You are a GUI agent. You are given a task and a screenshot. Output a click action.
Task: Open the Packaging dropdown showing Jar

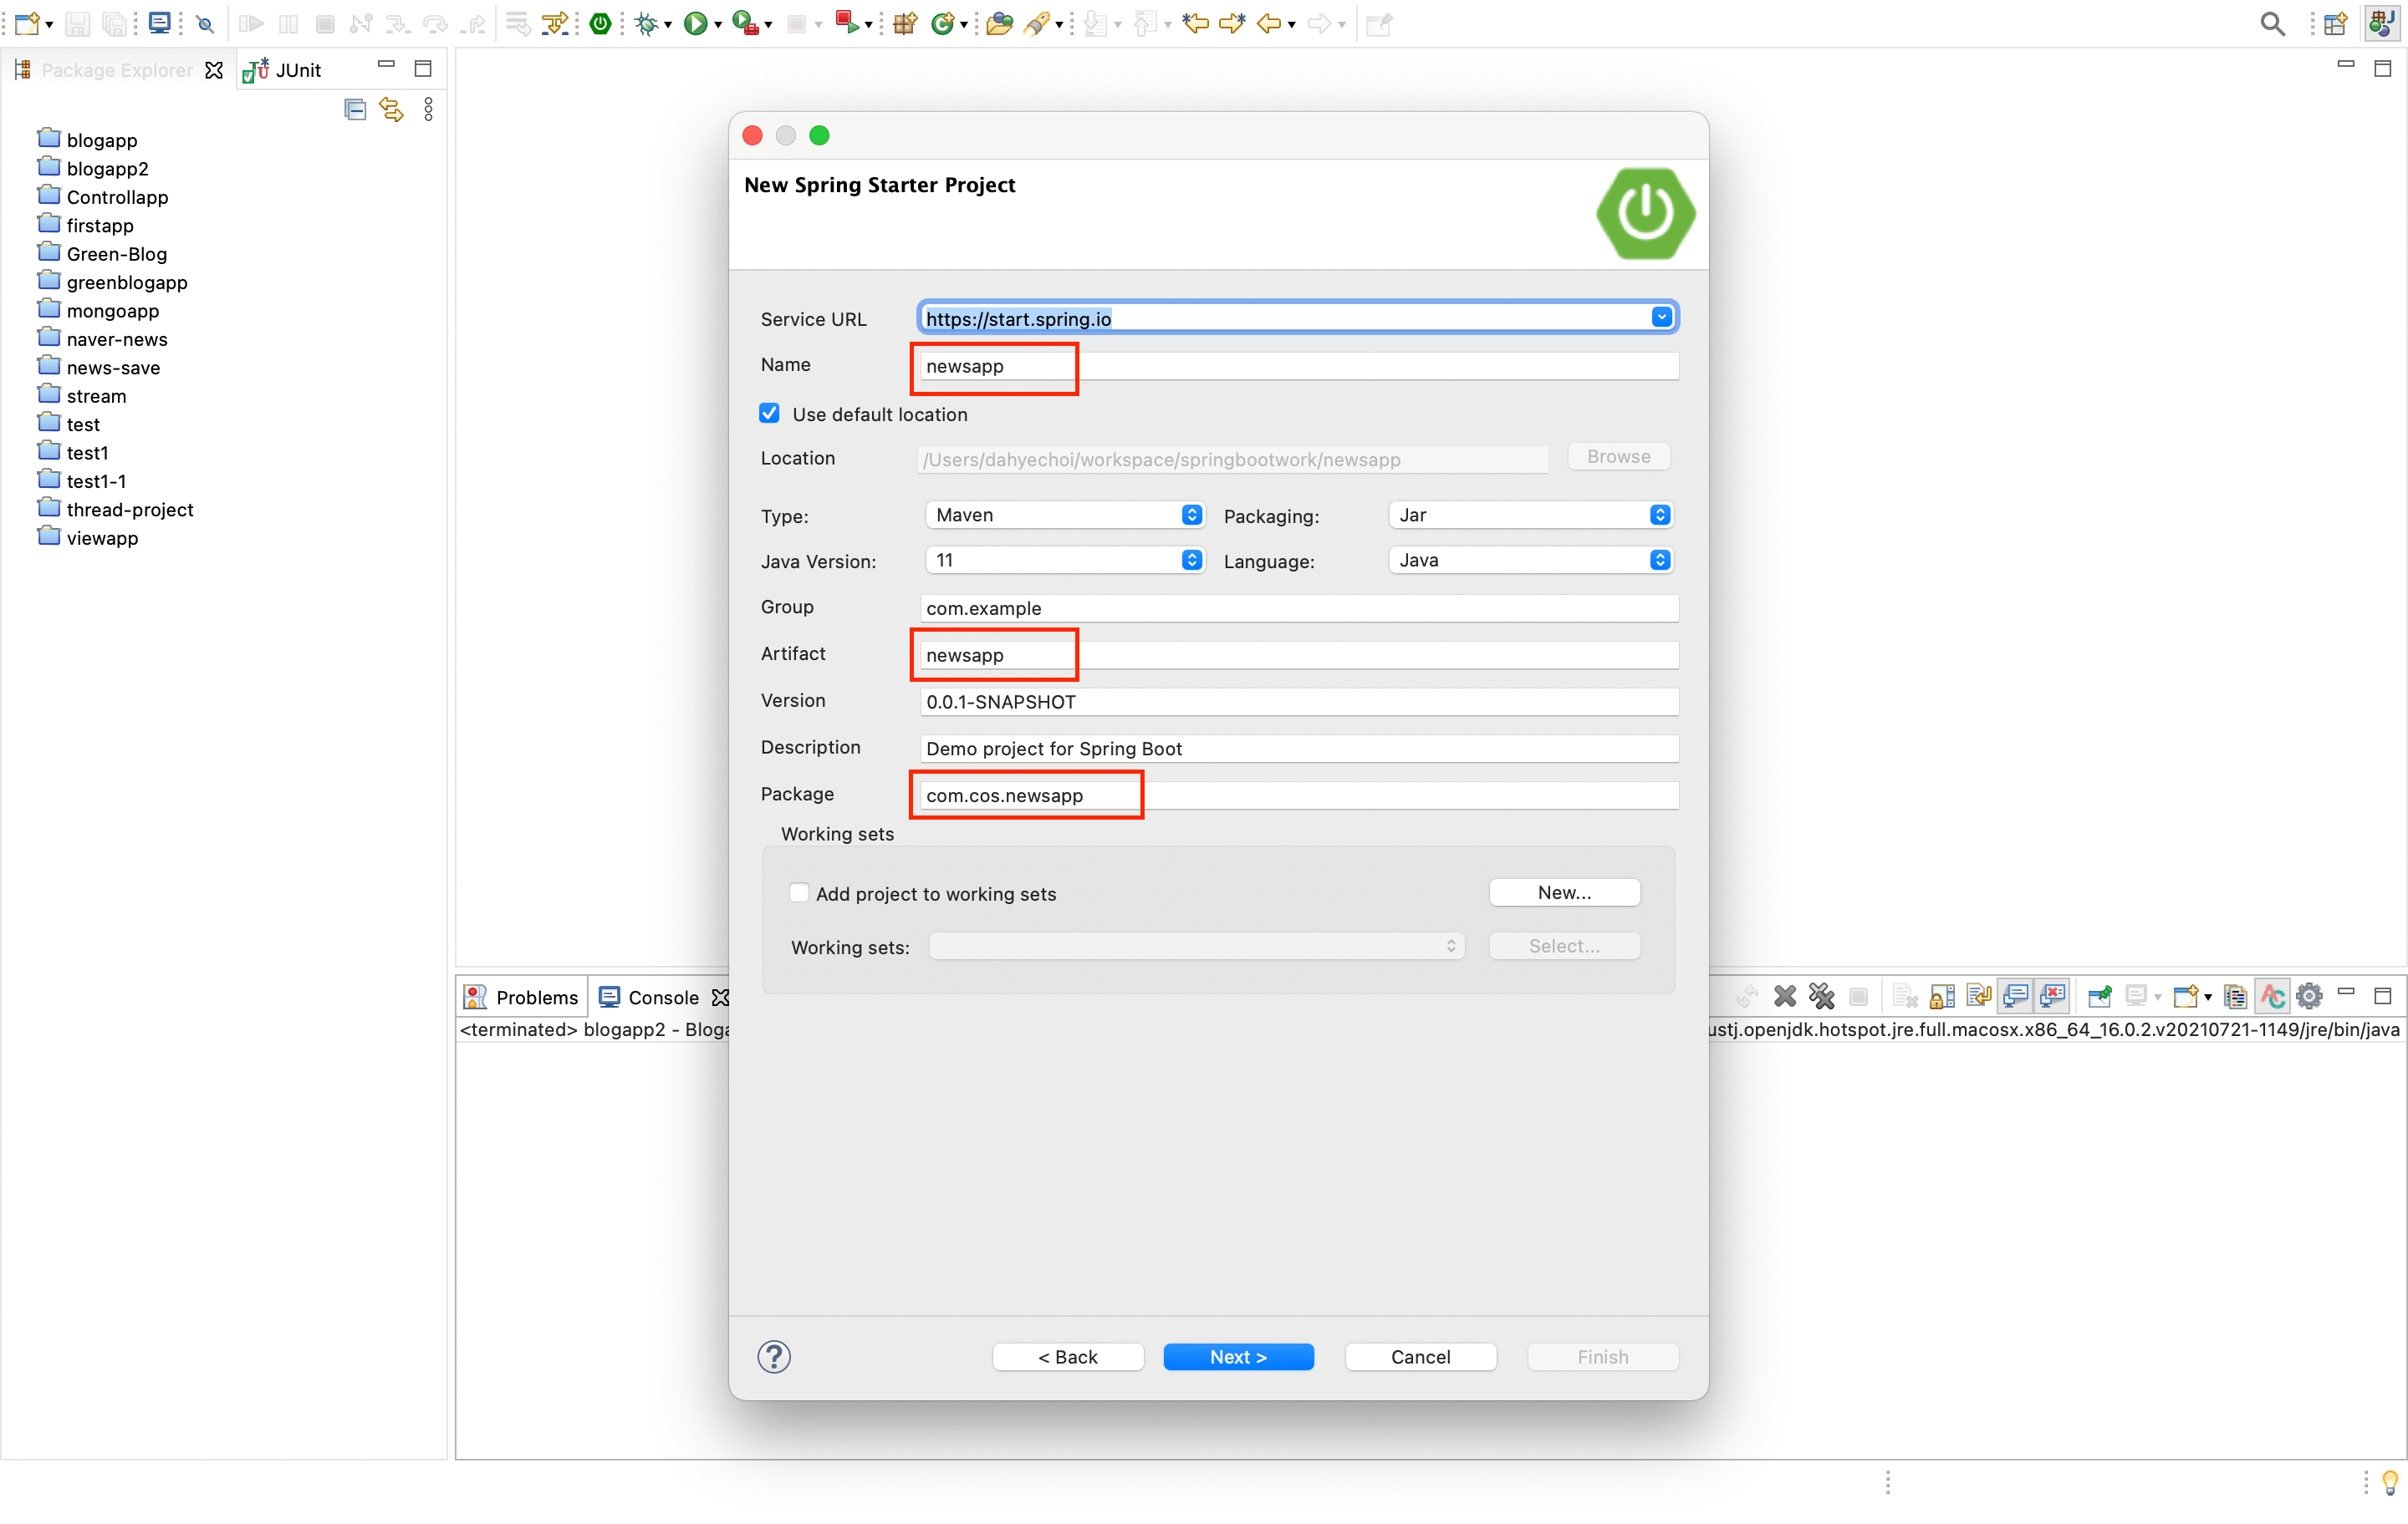[x=1530, y=515]
